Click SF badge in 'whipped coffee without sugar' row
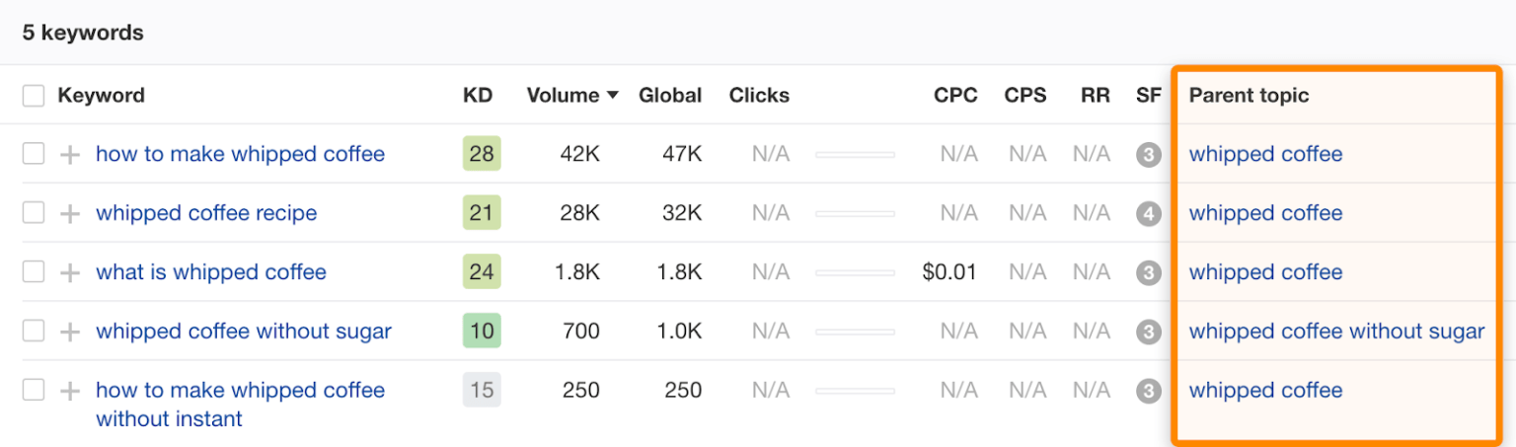 click(1148, 332)
